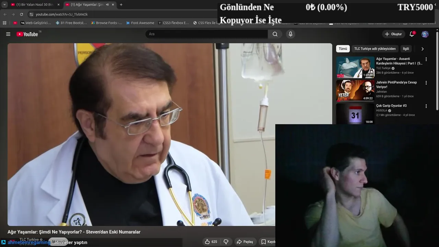Dislike the video with the thumbs-down icon
439x247 pixels.
[x=226, y=242]
